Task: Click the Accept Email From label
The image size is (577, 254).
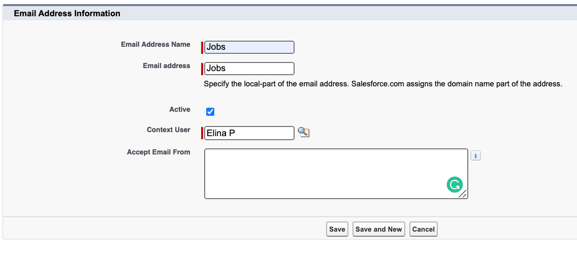Action: (x=158, y=152)
